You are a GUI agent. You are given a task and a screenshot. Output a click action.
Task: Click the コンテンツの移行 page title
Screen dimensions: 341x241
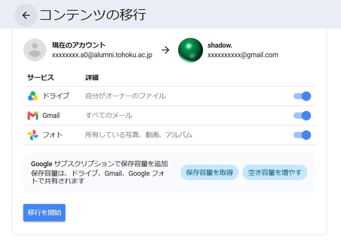coord(93,15)
